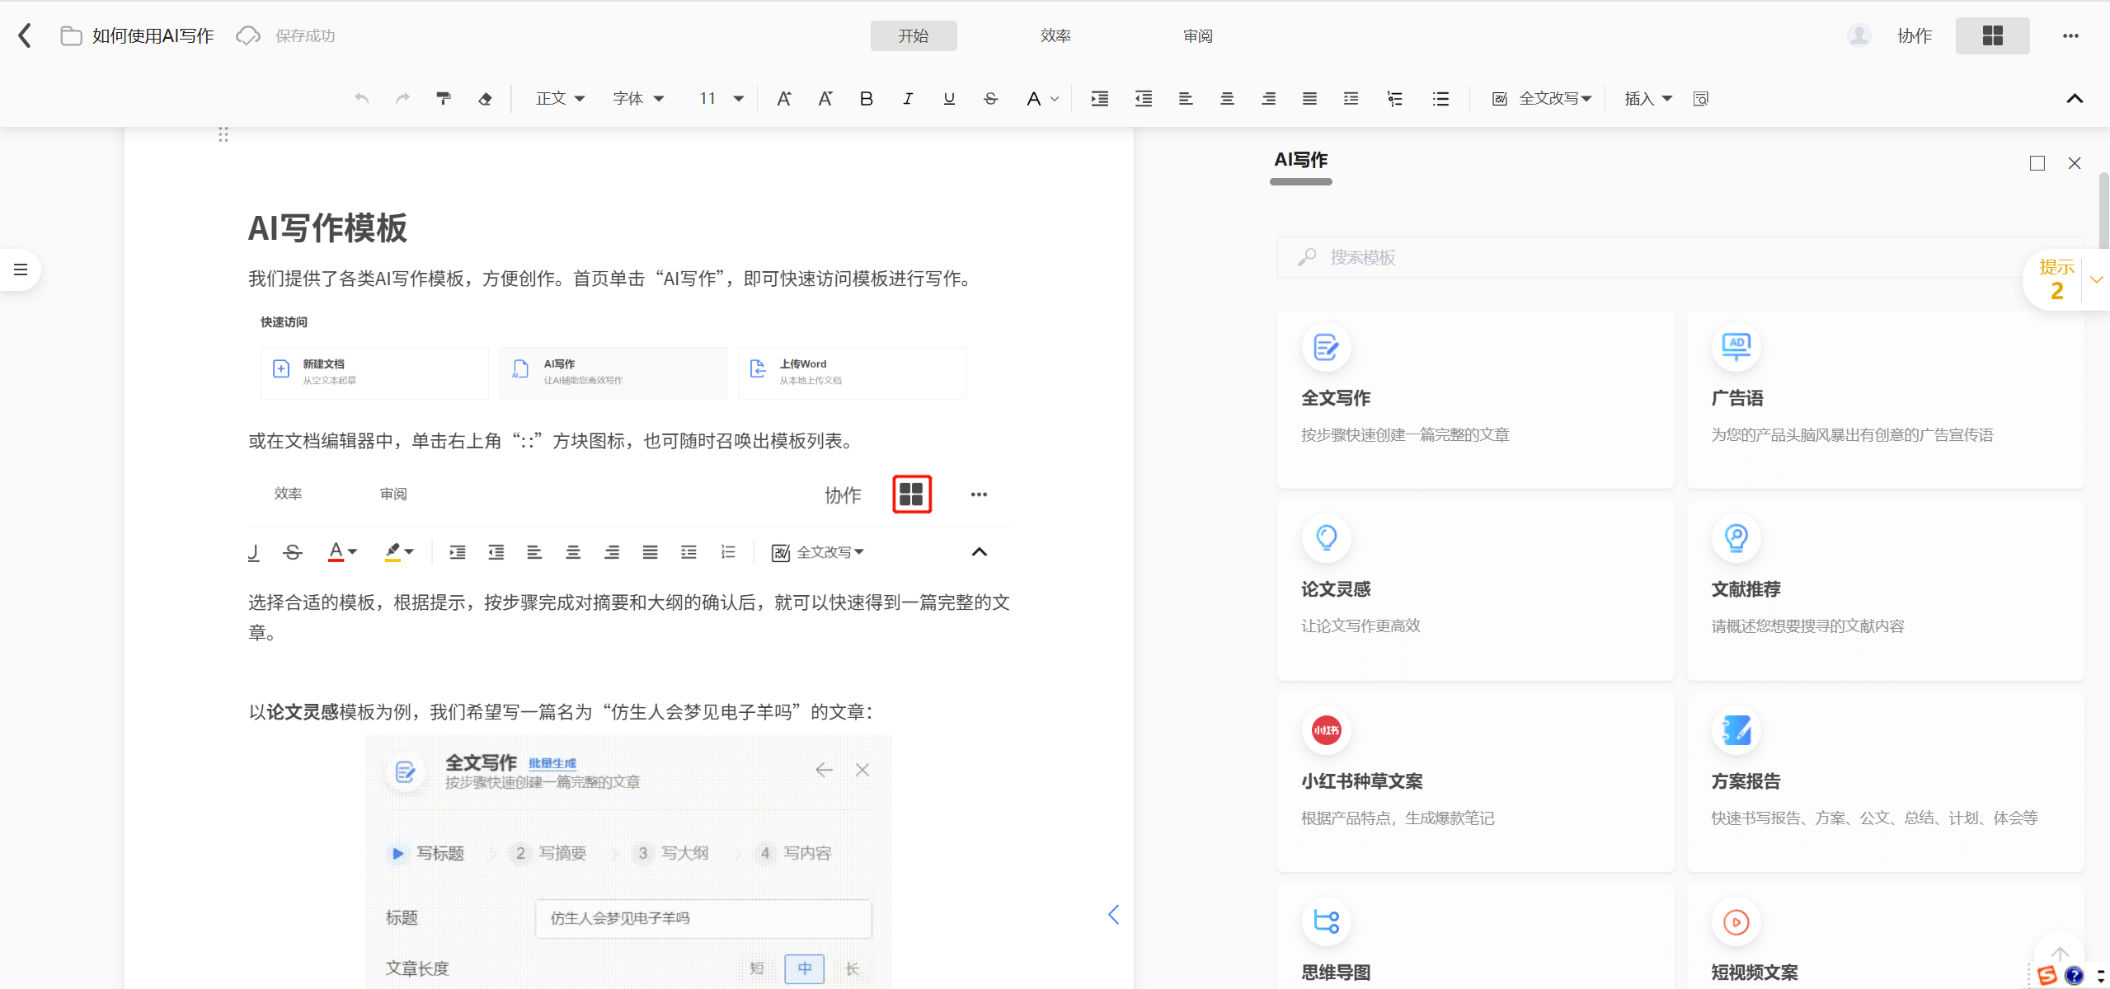Open the 论文灵感 template card
Image resolution: width=2110 pixels, height=989 pixels.
point(1475,591)
